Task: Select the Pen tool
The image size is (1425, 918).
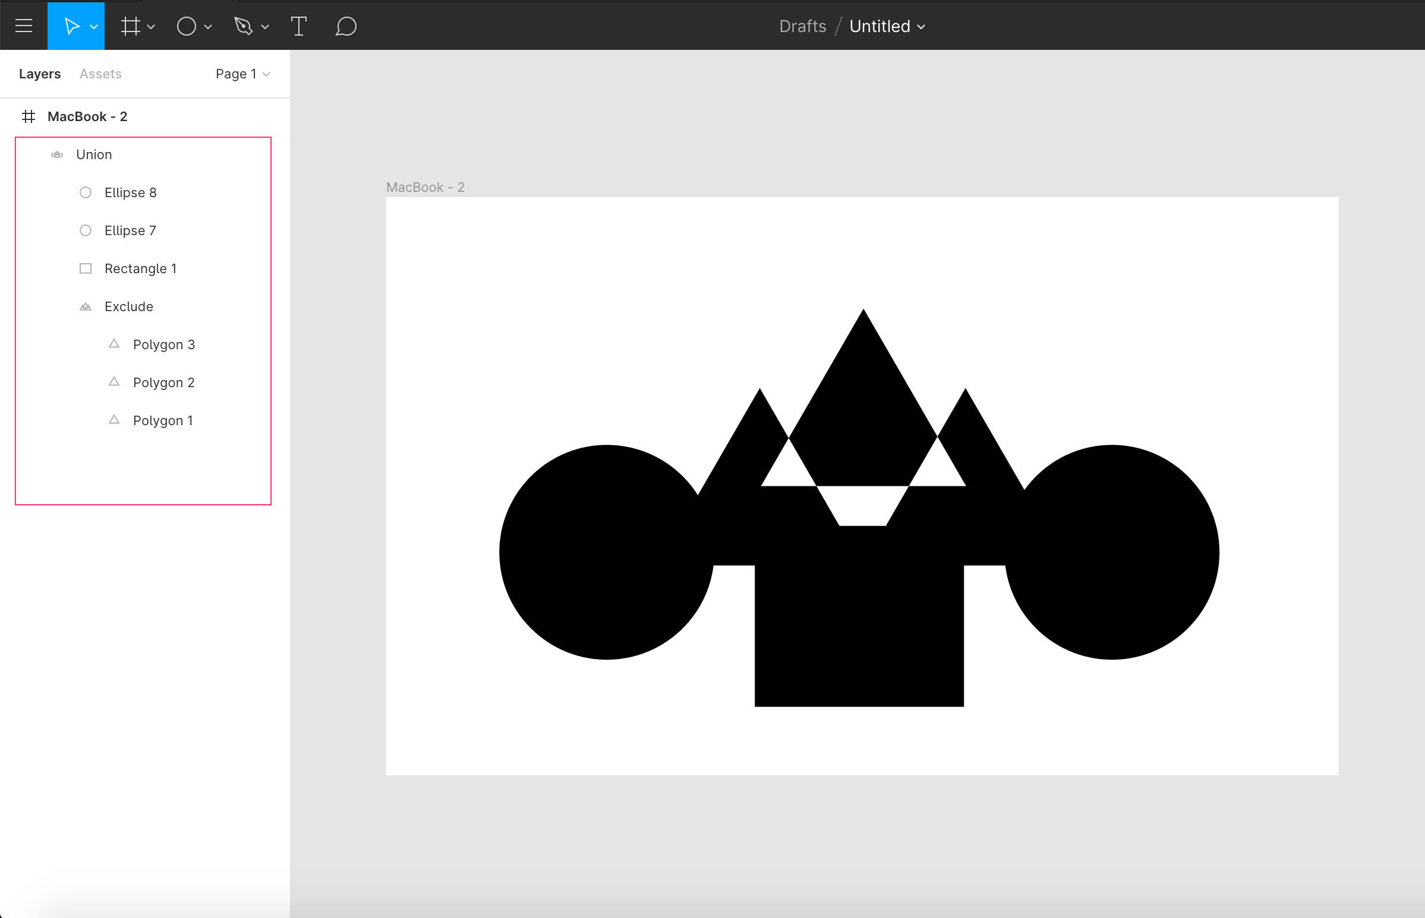Action: pyautogui.click(x=244, y=26)
